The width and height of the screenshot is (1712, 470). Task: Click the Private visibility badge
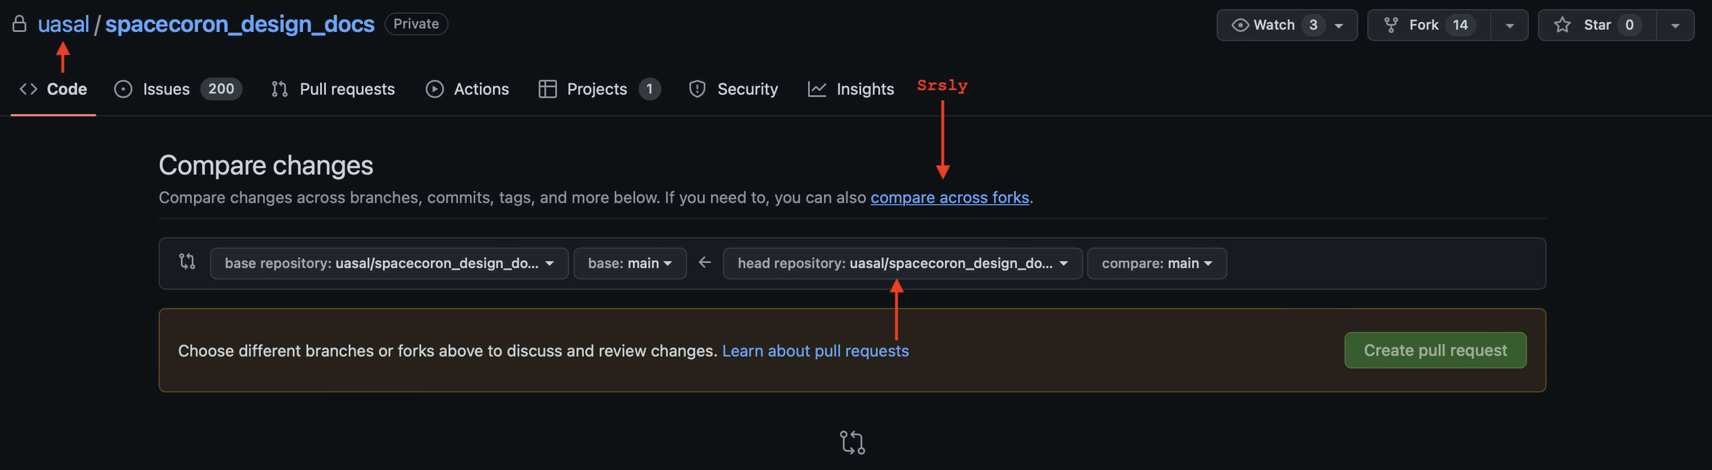[x=416, y=24]
